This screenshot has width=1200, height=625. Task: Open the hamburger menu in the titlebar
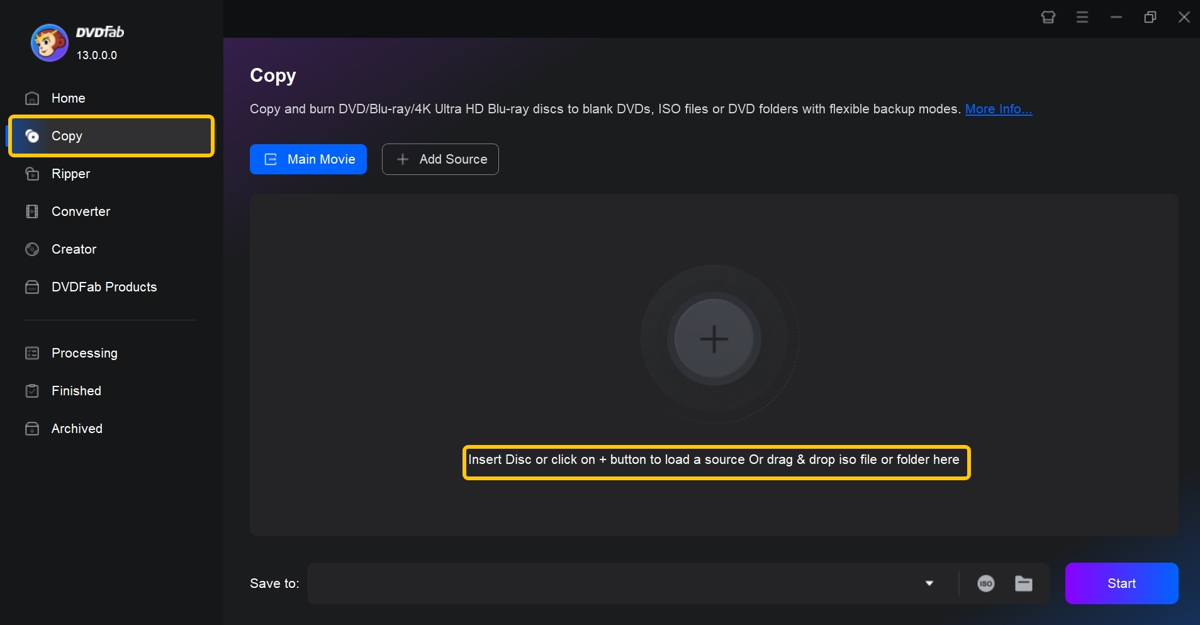1082,17
